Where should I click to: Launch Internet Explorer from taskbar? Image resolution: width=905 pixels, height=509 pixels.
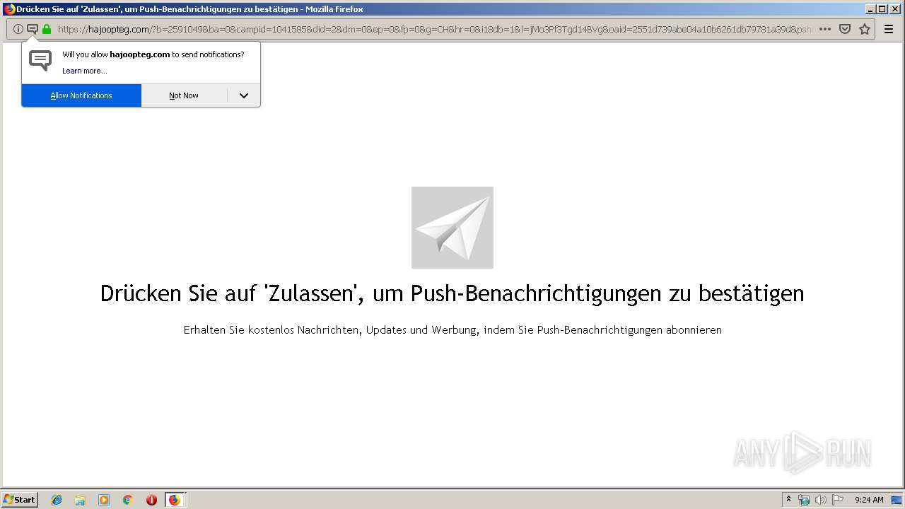[57, 500]
